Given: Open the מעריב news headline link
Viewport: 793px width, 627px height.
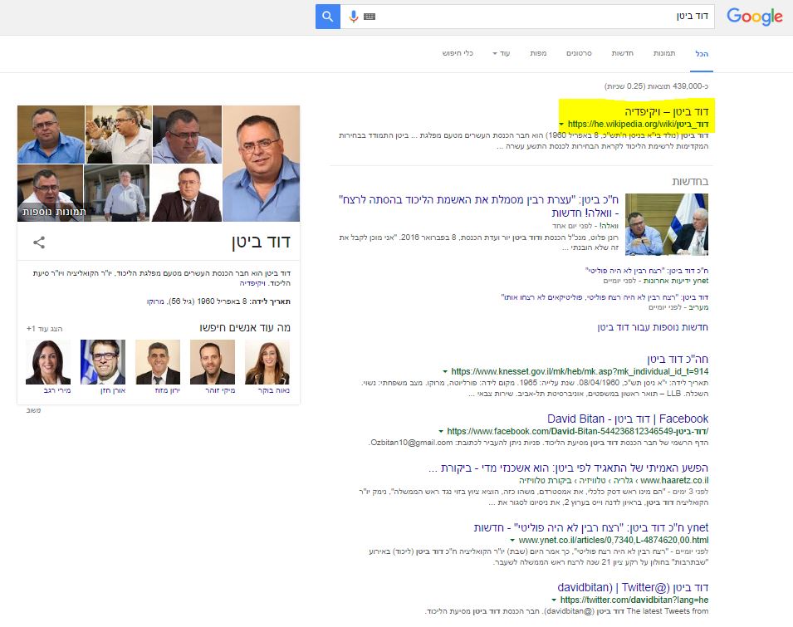Looking at the screenshot, I should (x=605, y=297).
